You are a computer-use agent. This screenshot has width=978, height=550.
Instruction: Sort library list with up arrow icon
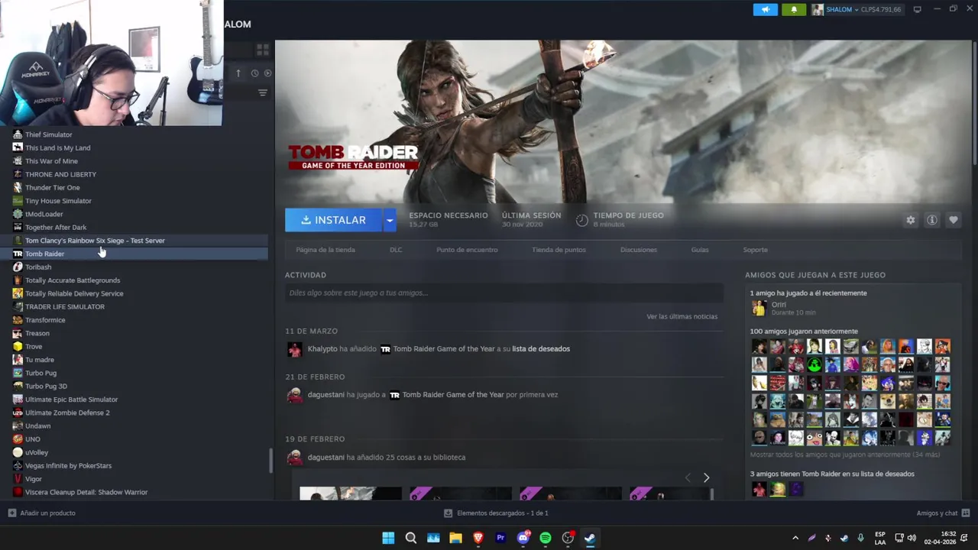click(238, 73)
